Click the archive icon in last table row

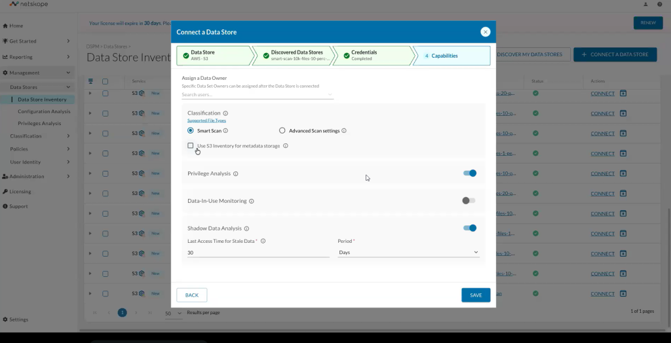(623, 293)
